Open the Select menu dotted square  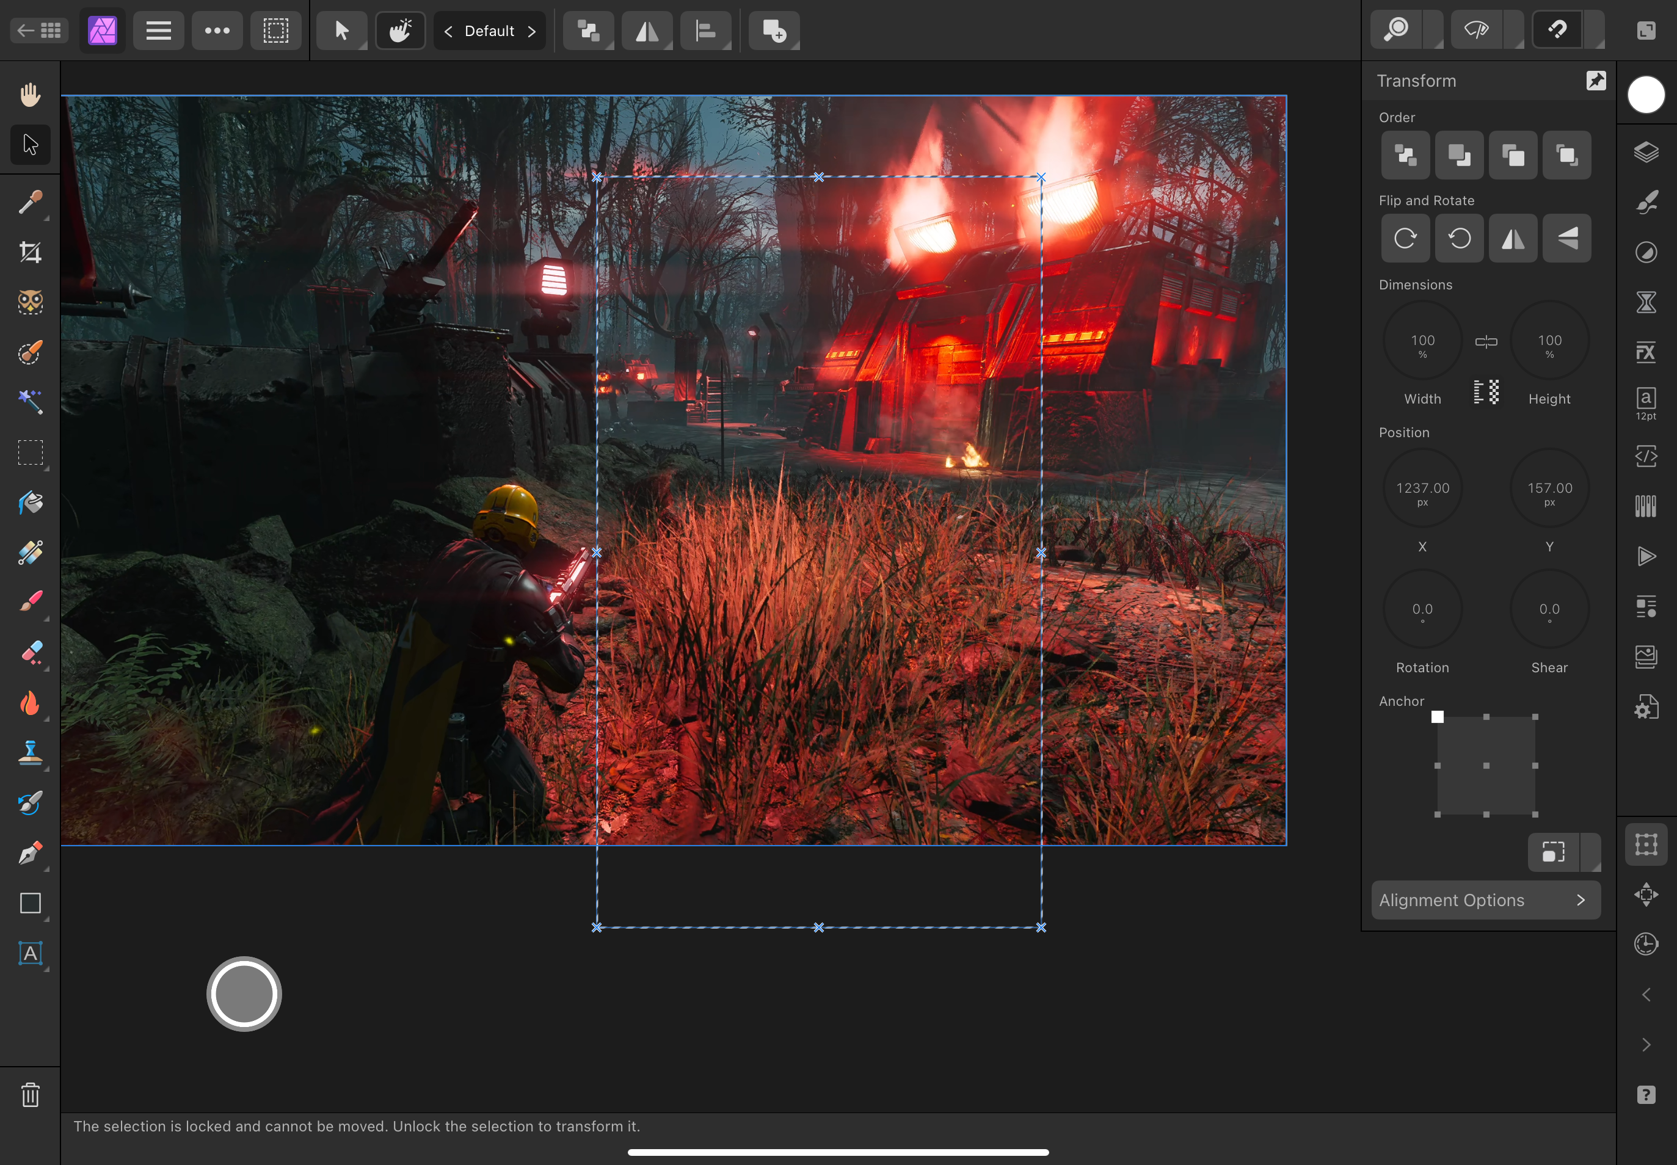click(276, 31)
